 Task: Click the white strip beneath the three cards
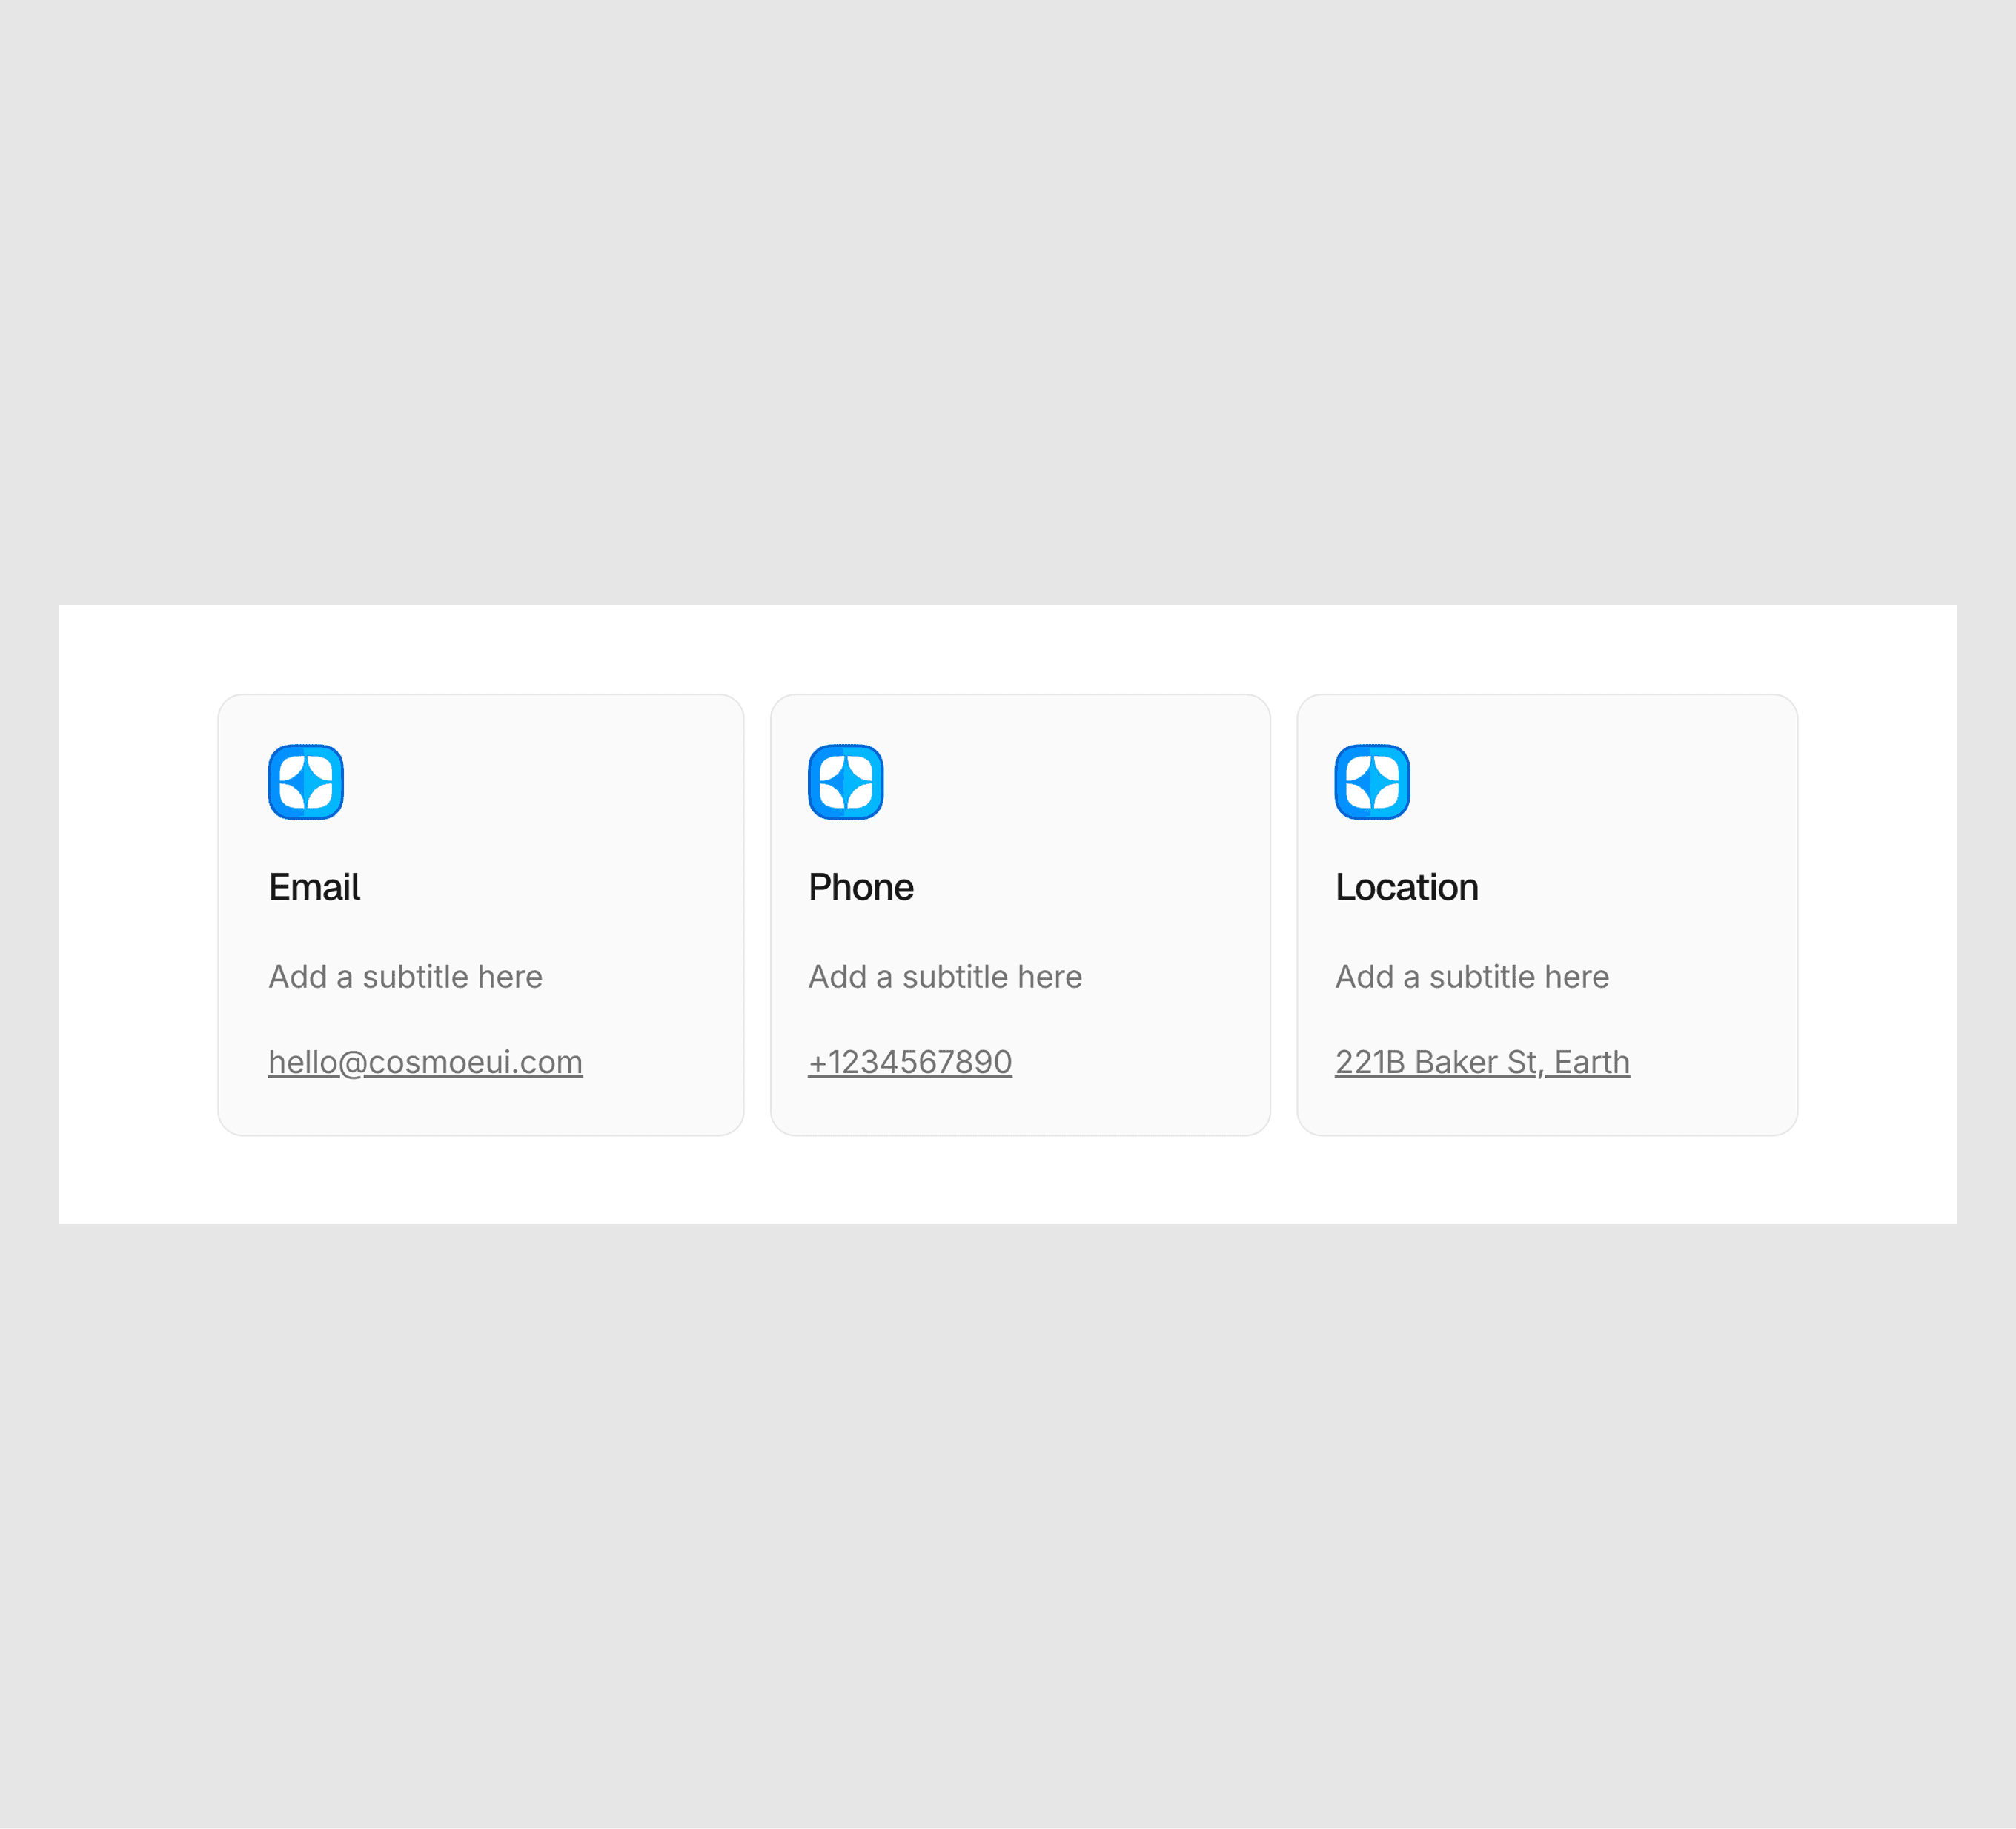tap(1008, 1180)
